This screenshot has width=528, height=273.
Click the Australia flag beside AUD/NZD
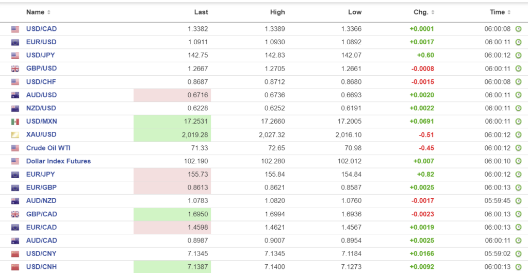(15, 201)
